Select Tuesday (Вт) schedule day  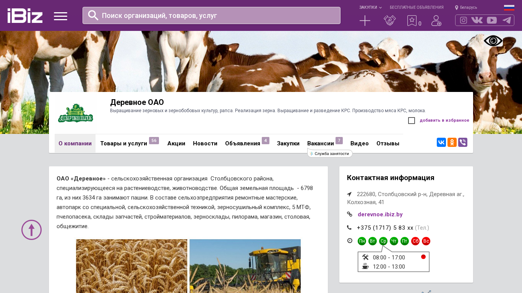pos(373,241)
